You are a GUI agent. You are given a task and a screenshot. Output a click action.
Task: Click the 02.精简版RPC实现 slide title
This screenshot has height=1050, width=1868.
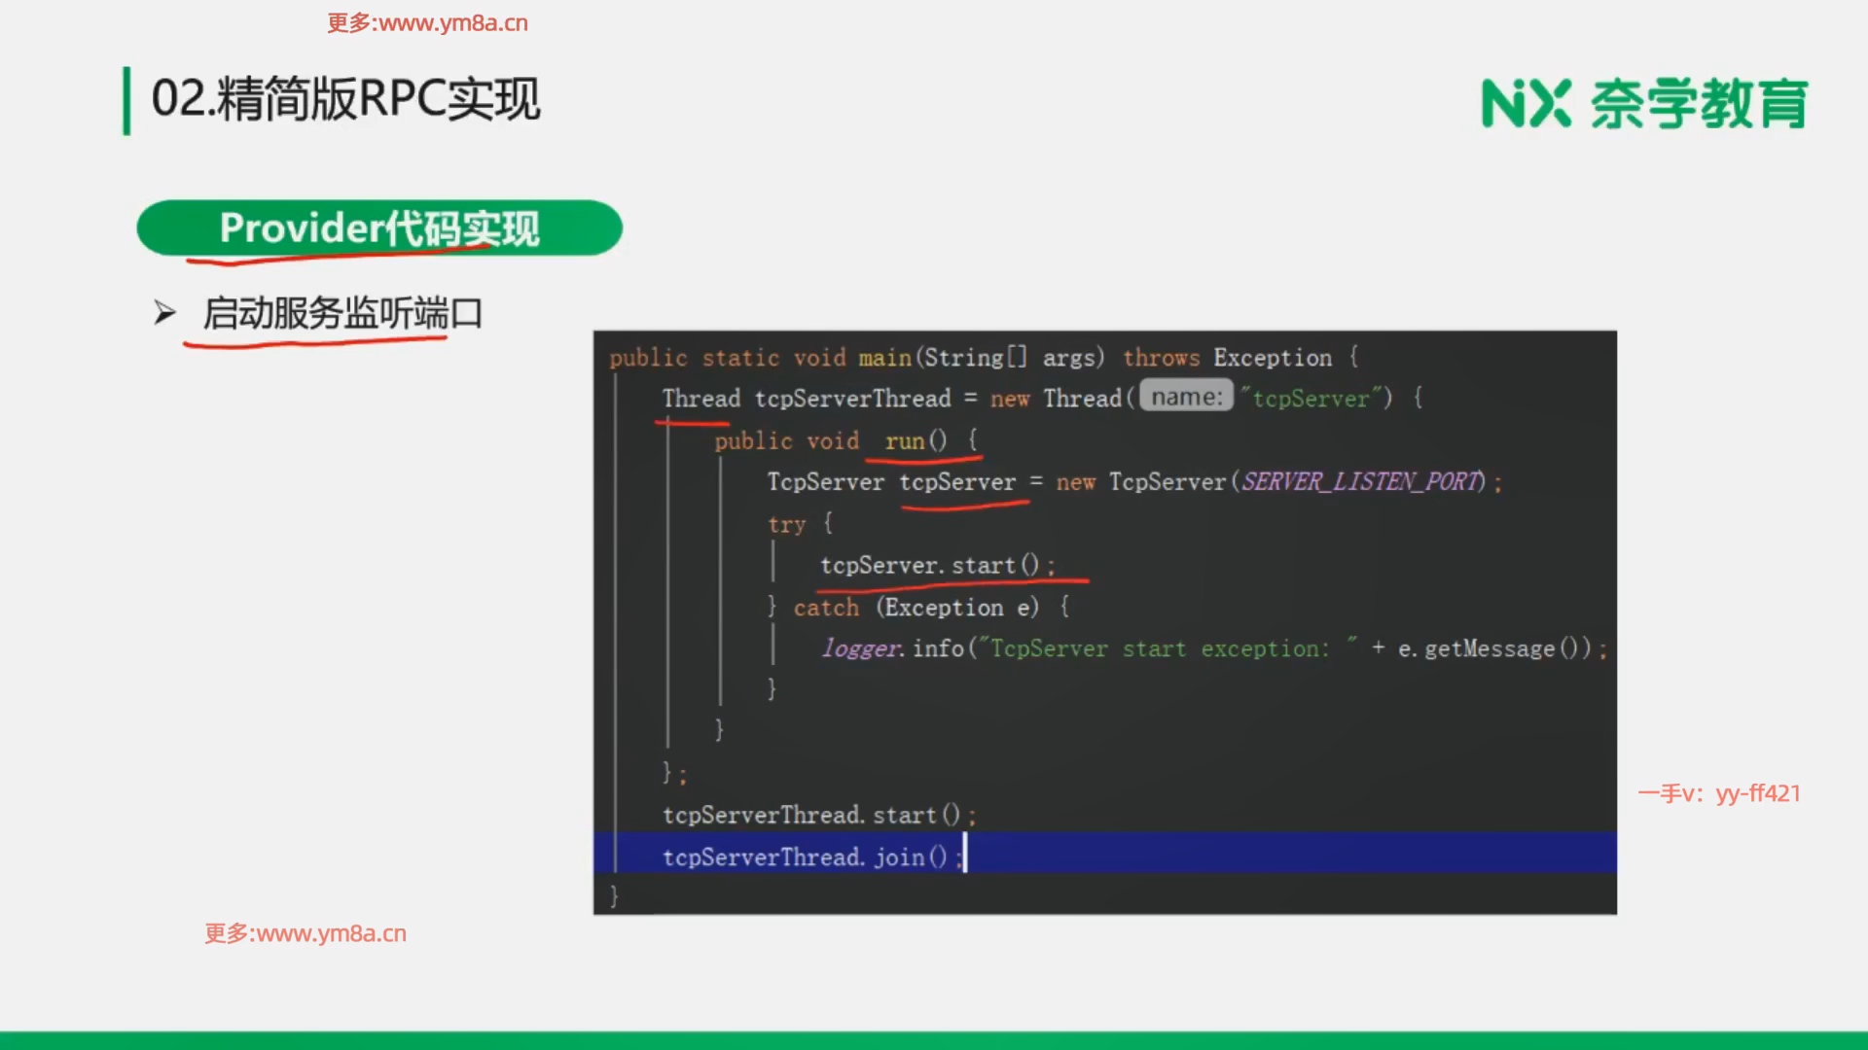tap(345, 99)
